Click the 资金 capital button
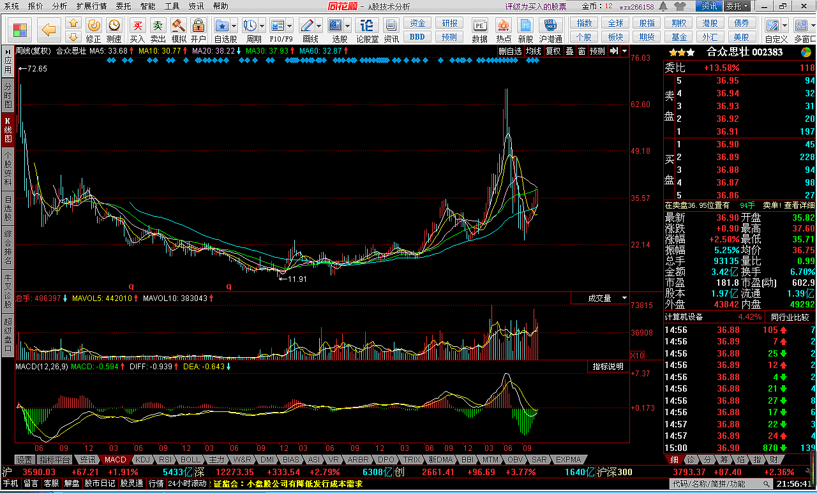 coord(417,23)
